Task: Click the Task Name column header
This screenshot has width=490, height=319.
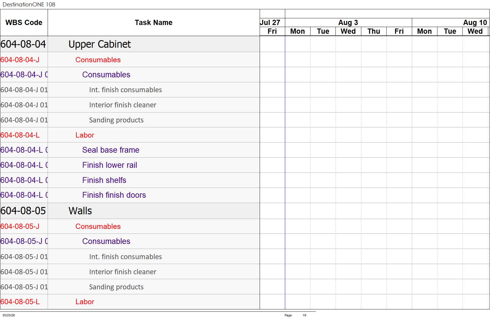Action: point(153,23)
